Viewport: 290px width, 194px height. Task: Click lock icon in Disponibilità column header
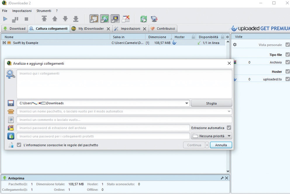tap(223, 37)
